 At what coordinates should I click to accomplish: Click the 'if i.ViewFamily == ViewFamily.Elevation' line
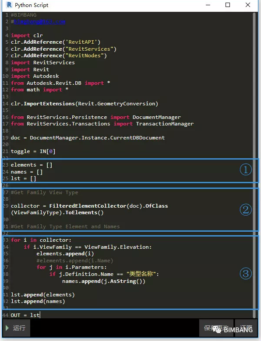click(88, 247)
